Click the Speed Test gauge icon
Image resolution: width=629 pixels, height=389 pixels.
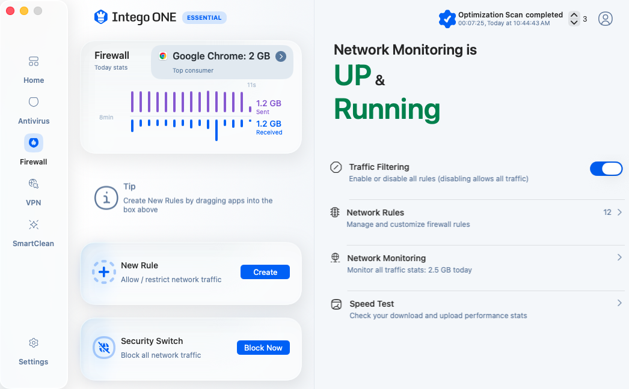(x=336, y=304)
